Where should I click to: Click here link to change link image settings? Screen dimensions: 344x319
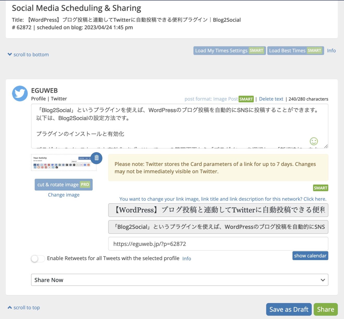[x=315, y=199]
